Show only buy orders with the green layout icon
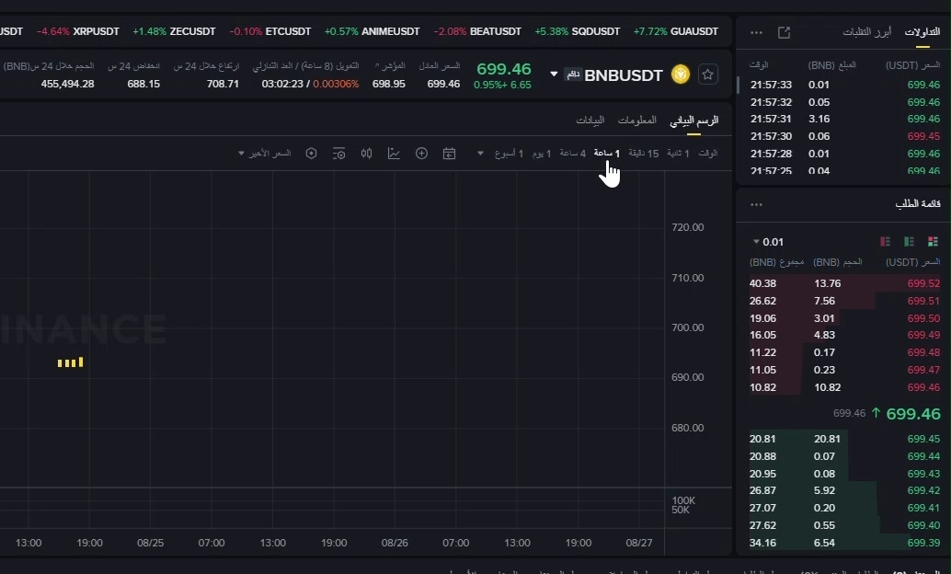 (x=909, y=242)
